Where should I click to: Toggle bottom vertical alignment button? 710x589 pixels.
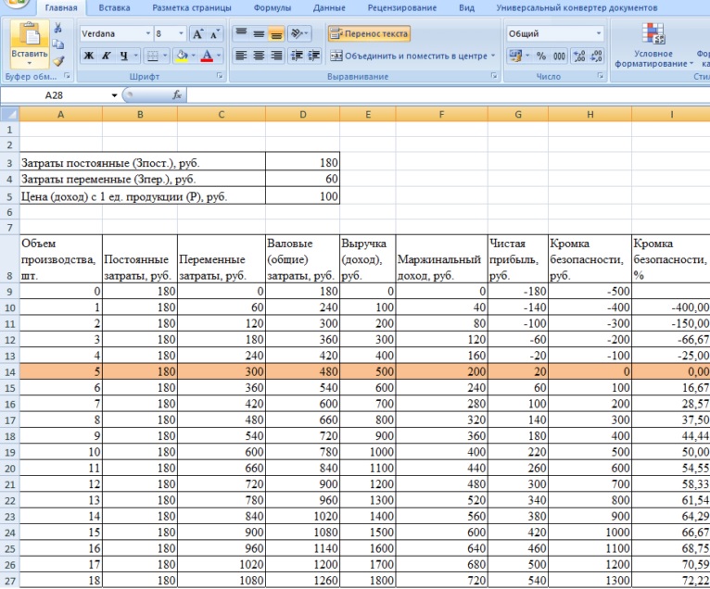coord(276,33)
